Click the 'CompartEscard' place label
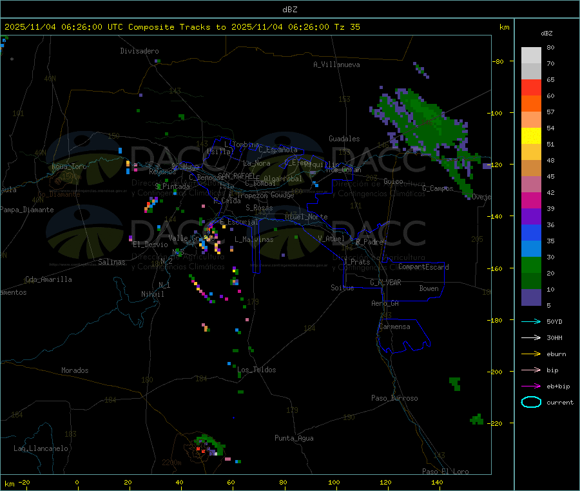This screenshot has width=580, height=491. tap(423, 266)
